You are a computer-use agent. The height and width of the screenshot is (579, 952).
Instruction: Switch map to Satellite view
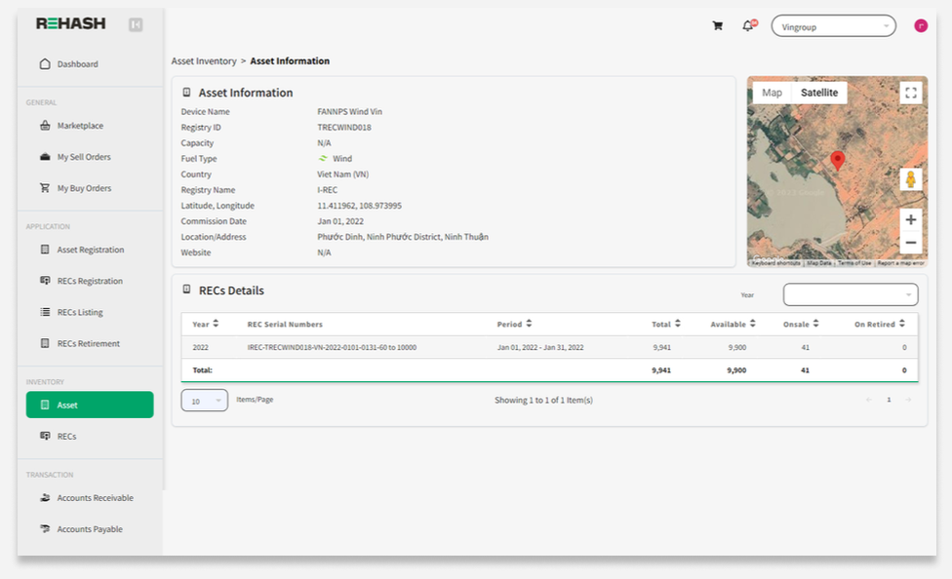(819, 93)
